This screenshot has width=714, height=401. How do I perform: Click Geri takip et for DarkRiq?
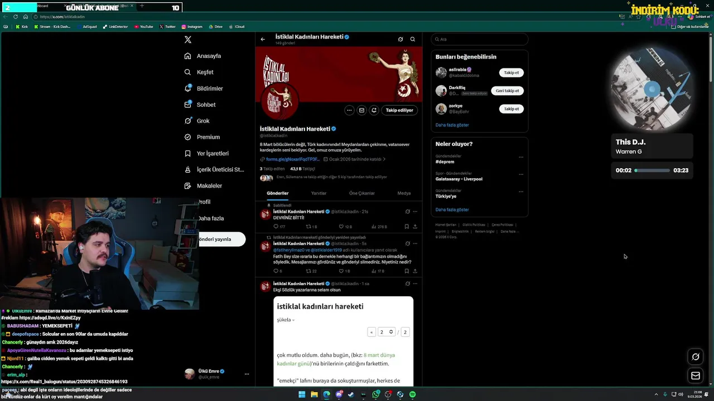click(507, 91)
